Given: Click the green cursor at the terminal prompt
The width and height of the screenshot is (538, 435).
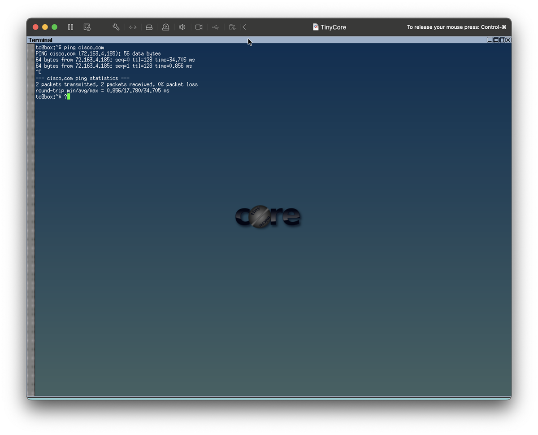Looking at the screenshot, I should (69, 97).
